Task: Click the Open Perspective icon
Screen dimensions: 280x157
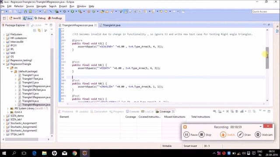Action: (x=4, y=18)
